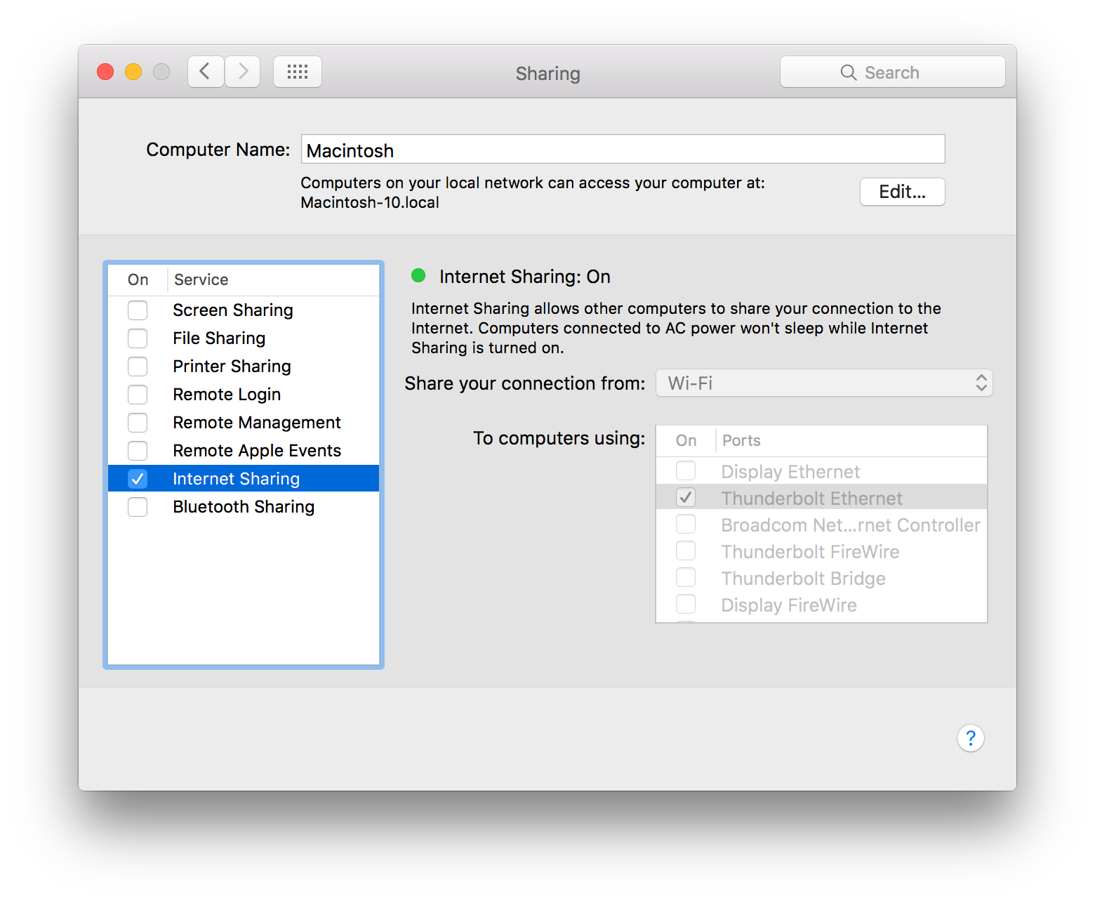Select Remote Login service row

[244, 395]
